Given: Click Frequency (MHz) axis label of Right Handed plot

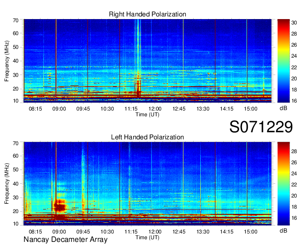Looking at the screenshot, I should coord(7,61).
